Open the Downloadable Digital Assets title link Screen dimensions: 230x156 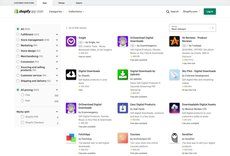[x=199, y=105]
